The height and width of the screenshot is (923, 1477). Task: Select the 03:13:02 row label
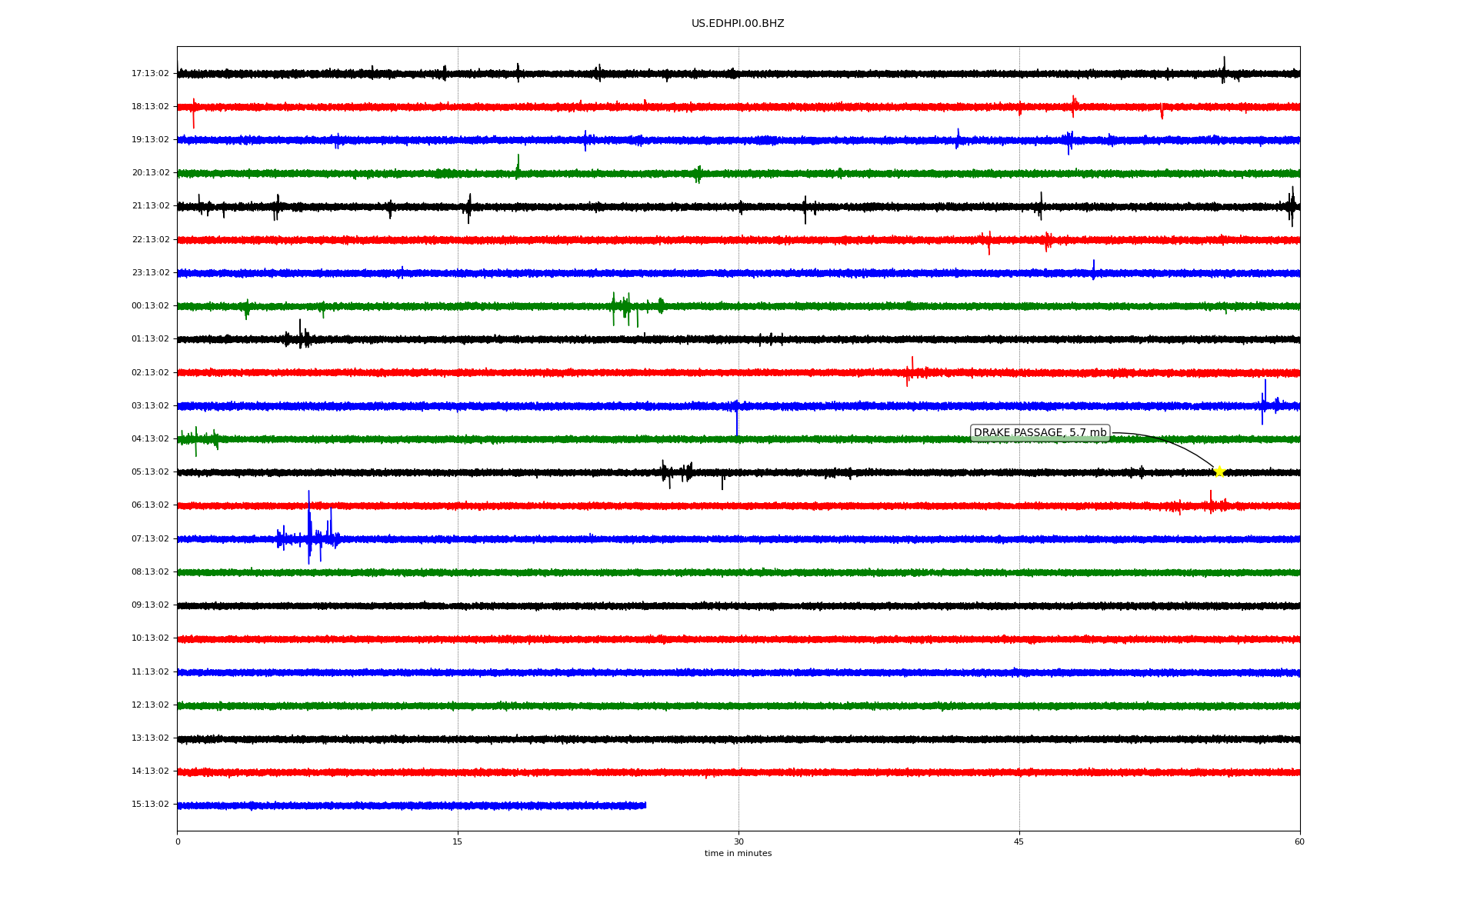tap(150, 406)
